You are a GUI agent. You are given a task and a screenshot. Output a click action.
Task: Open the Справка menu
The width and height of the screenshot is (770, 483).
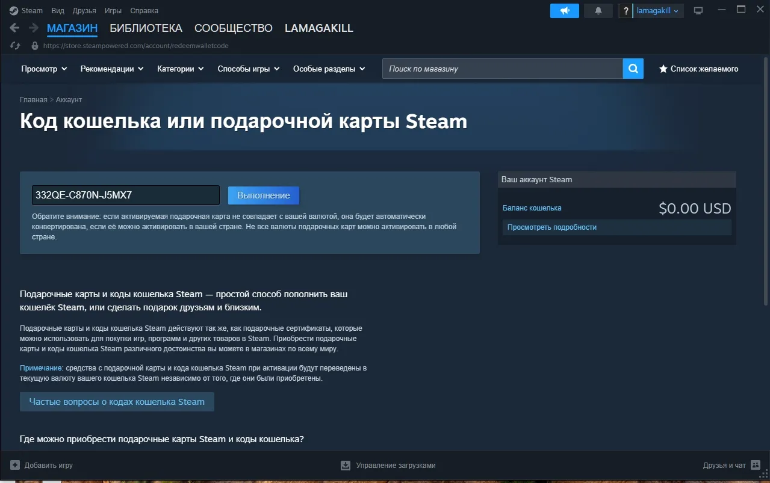[x=144, y=11]
